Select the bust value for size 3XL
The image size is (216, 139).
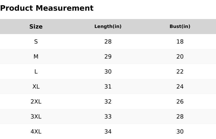click(180, 117)
